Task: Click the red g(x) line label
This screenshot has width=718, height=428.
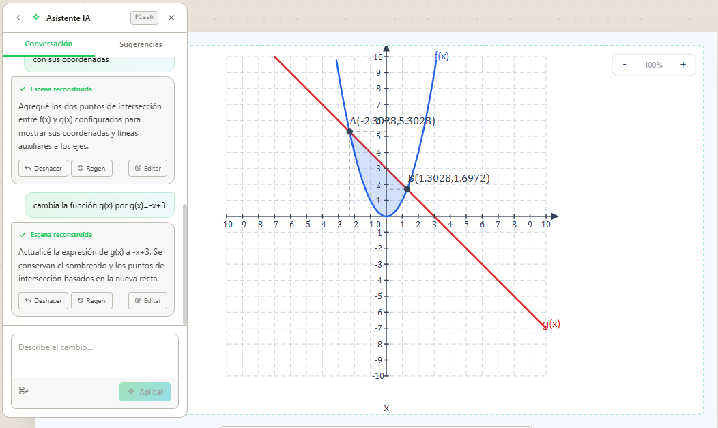Action: (x=551, y=324)
